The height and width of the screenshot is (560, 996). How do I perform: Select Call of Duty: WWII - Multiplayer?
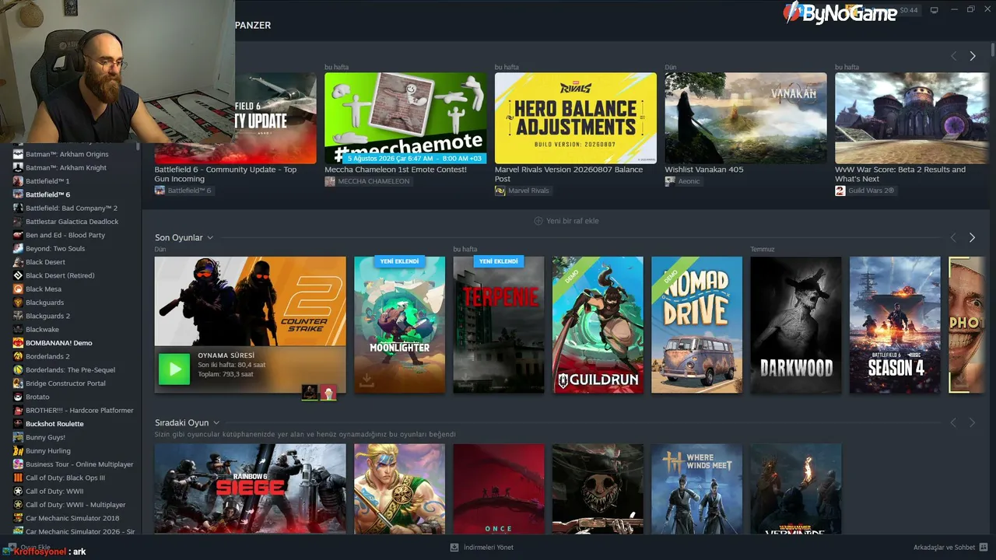coord(75,505)
